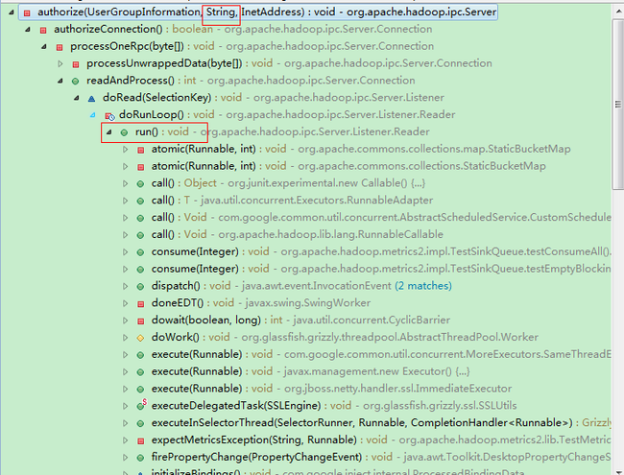Collapse the authorize(UserGroupInformation...) root node
The height and width of the screenshot is (475, 624).
12,12
